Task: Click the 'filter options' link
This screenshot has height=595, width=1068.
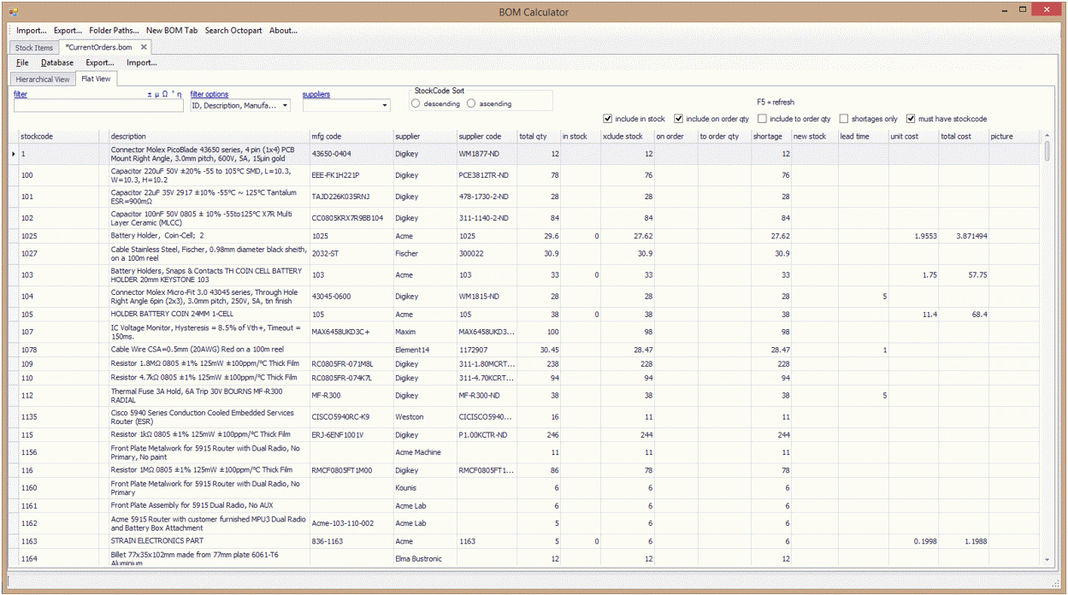Action: point(209,94)
